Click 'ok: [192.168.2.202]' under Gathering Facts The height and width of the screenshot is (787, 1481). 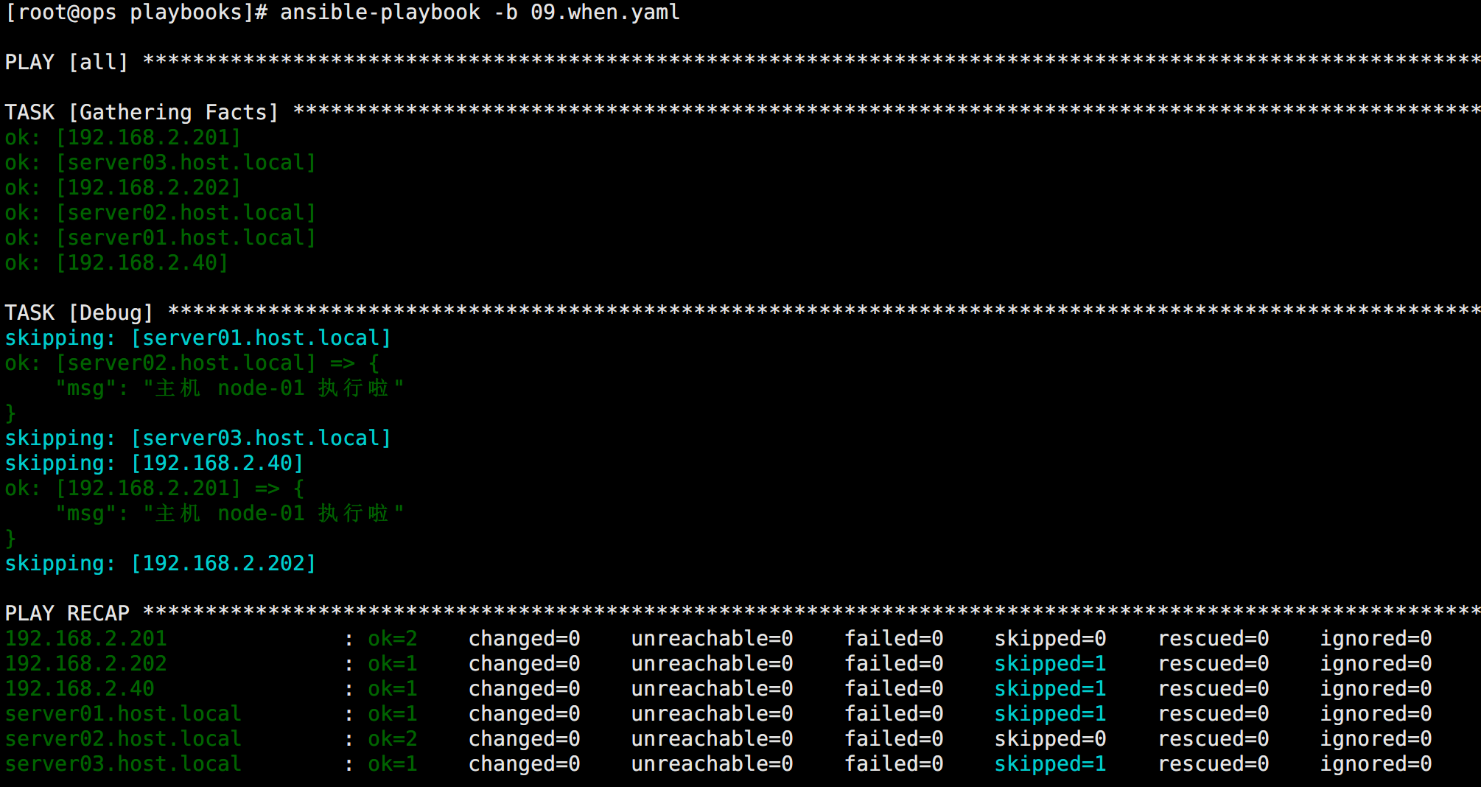[123, 187]
